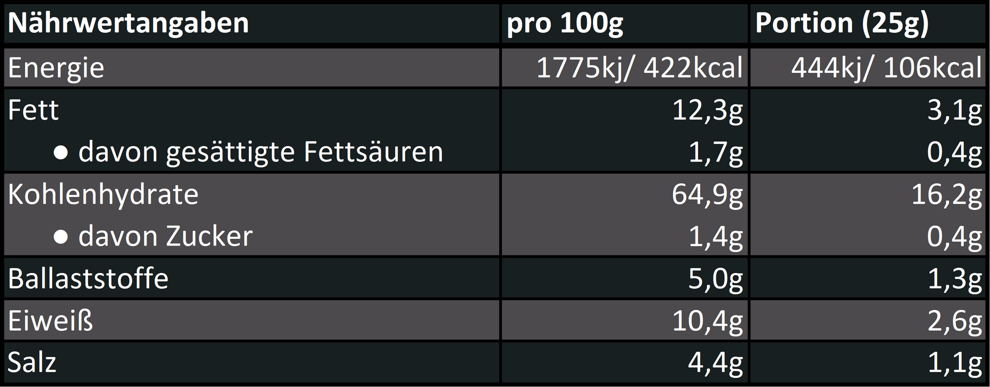This screenshot has width=990, height=387.
Task: Select the Portion (25g) column header
Action: (x=842, y=23)
